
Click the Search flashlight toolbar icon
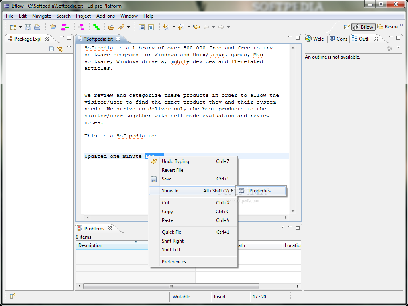(x=121, y=27)
